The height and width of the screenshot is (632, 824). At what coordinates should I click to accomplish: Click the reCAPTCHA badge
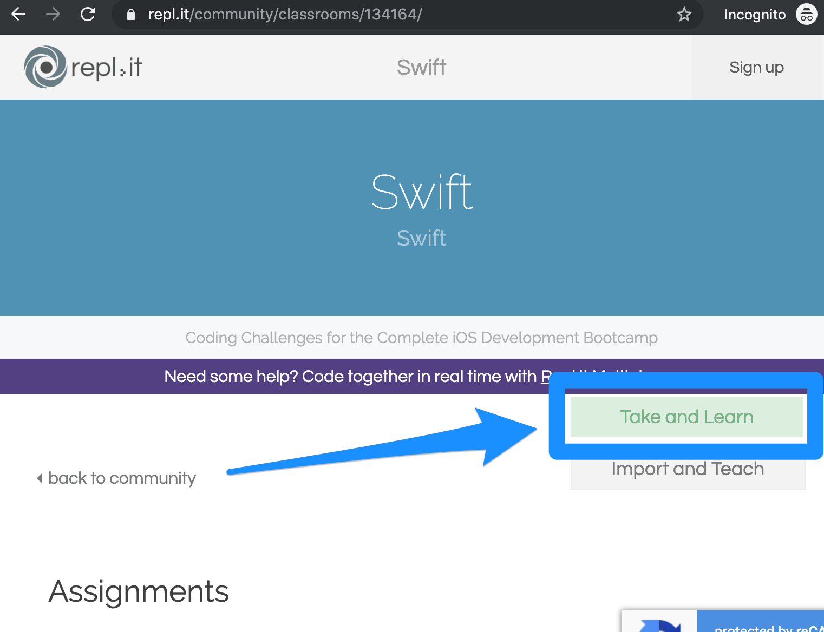coord(723,621)
